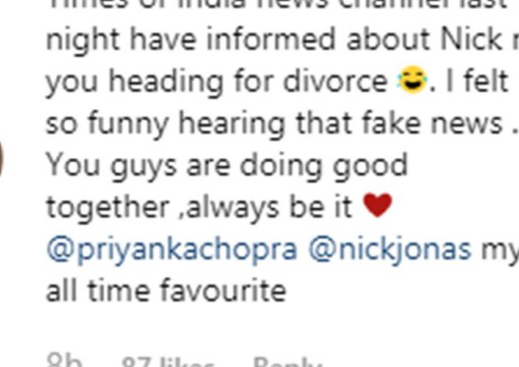Click Reply under the comment
Screen dimensions: 519x367
(288, 362)
